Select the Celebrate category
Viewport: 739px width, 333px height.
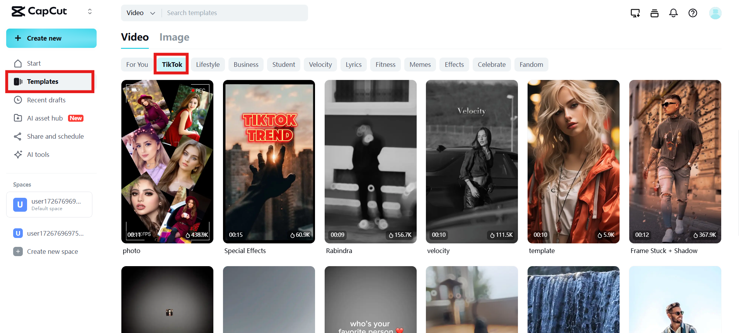tap(492, 65)
